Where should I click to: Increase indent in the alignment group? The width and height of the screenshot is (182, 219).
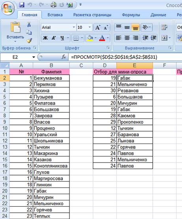click(154, 38)
